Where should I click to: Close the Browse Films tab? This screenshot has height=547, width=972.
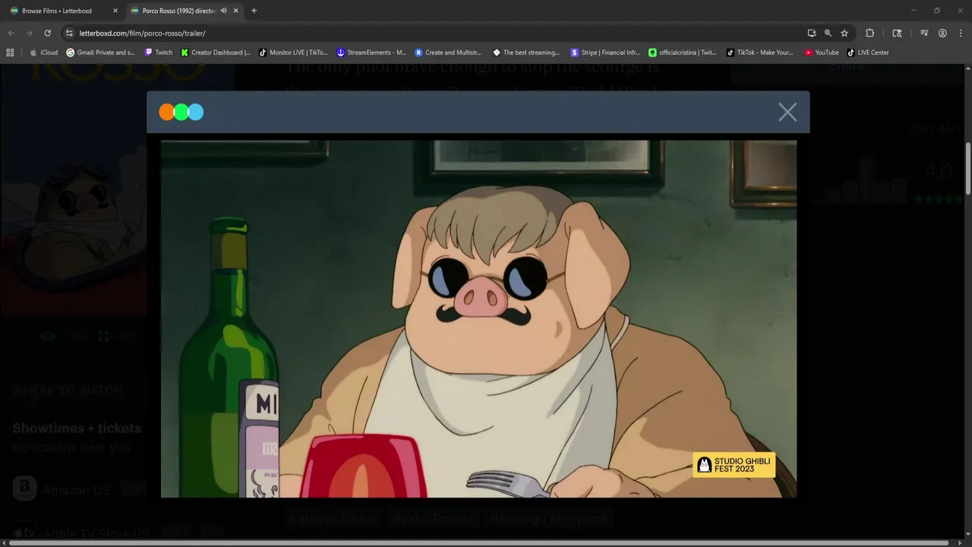115,11
